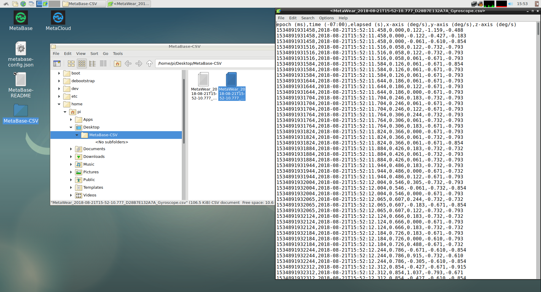Open the text editor Edit menu
Image resolution: width=541 pixels, height=292 pixels.
point(293,18)
